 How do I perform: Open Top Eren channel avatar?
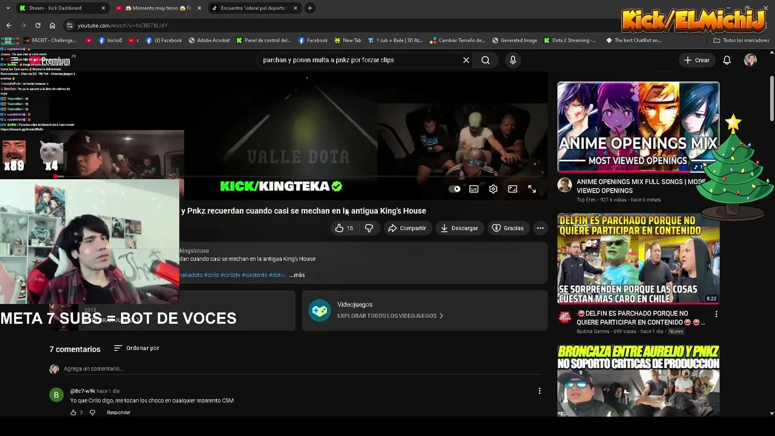[x=565, y=185]
